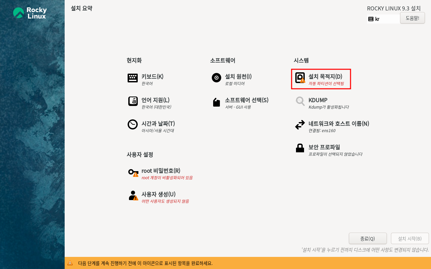This screenshot has height=269, width=431.
Task: Click the Rocky Linux logo
Action: (x=30, y=13)
